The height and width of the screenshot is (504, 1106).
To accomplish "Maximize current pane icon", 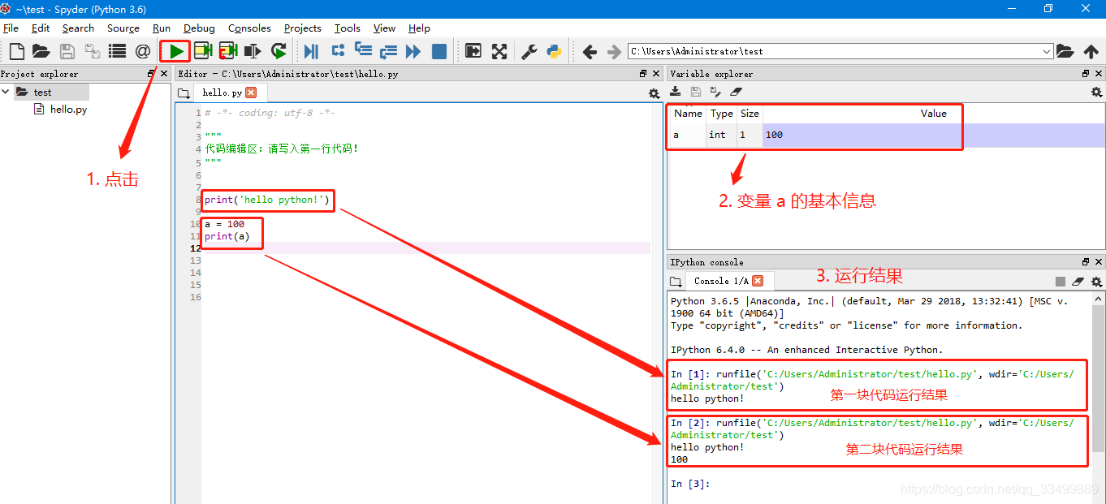I will tap(473, 51).
